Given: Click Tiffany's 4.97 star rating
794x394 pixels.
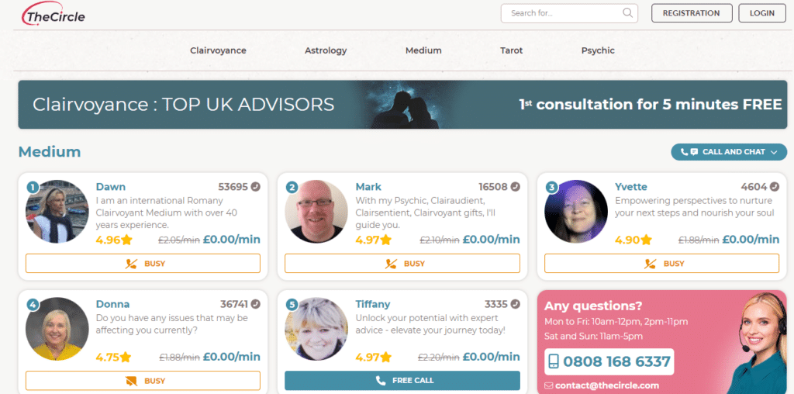Looking at the screenshot, I should tap(374, 357).
